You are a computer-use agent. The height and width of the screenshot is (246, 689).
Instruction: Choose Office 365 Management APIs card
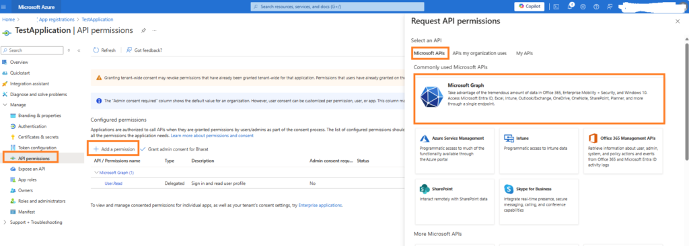point(623,151)
